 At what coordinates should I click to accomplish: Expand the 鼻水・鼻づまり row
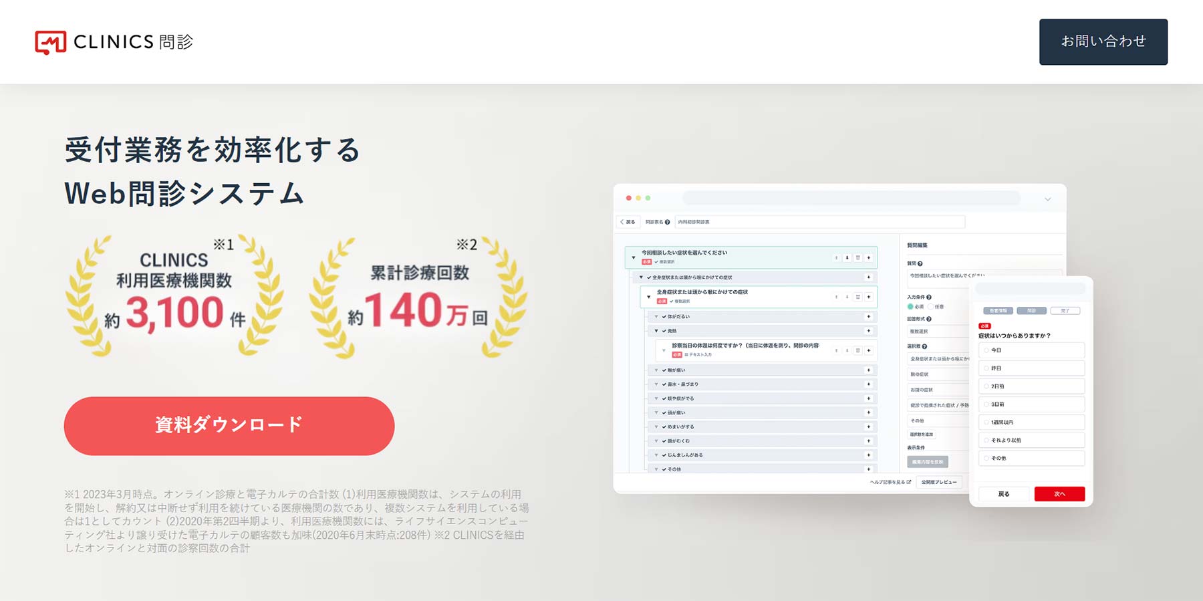coord(656,384)
